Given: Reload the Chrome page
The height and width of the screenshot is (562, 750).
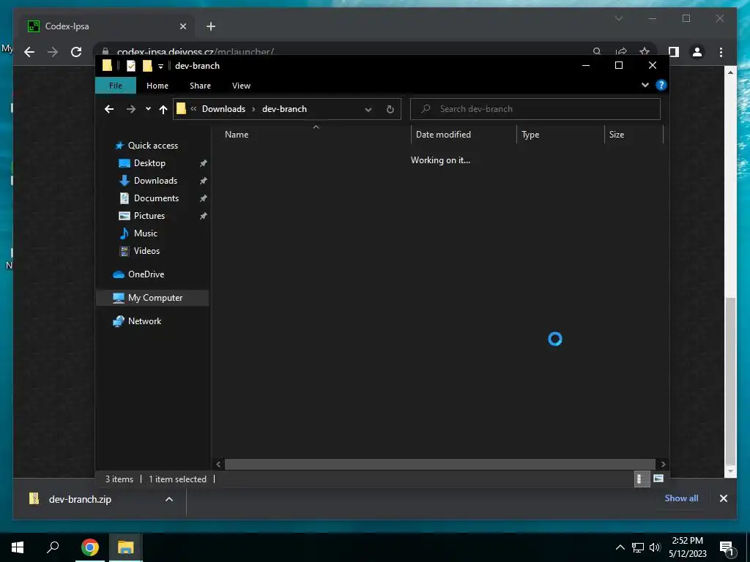Looking at the screenshot, I should tap(76, 52).
